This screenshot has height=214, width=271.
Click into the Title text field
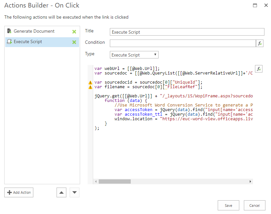pyautogui.click(x=187, y=32)
